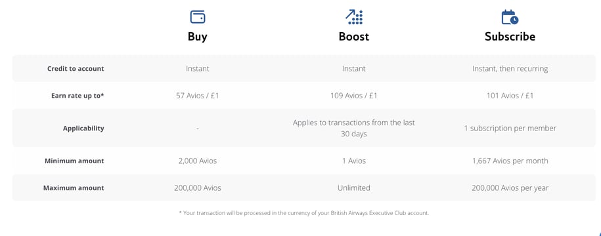The width and height of the screenshot is (601, 236).
Task: Click the Subscribe calendar-clock icon
Action: pyautogui.click(x=510, y=17)
